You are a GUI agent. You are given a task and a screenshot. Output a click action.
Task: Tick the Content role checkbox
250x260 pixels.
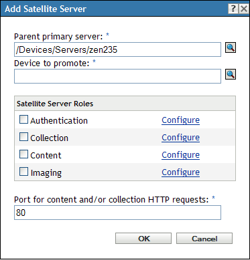pyautogui.click(x=23, y=154)
